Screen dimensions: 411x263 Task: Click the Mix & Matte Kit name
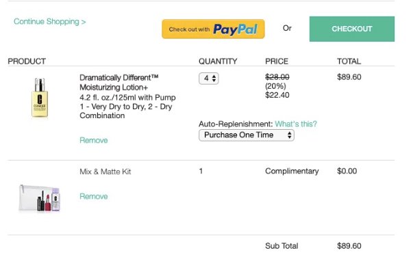pos(105,171)
